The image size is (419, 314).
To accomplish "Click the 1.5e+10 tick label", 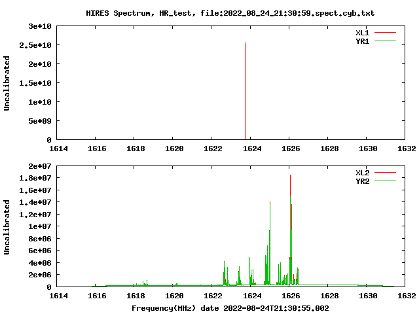I will [35, 83].
